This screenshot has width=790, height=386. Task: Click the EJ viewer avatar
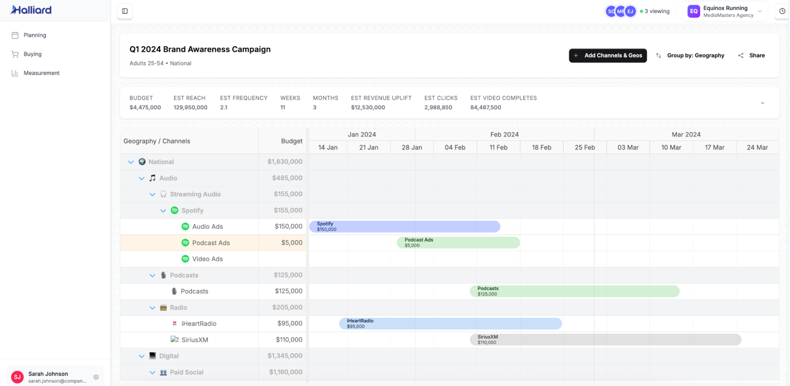pyautogui.click(x=630, y=11)
